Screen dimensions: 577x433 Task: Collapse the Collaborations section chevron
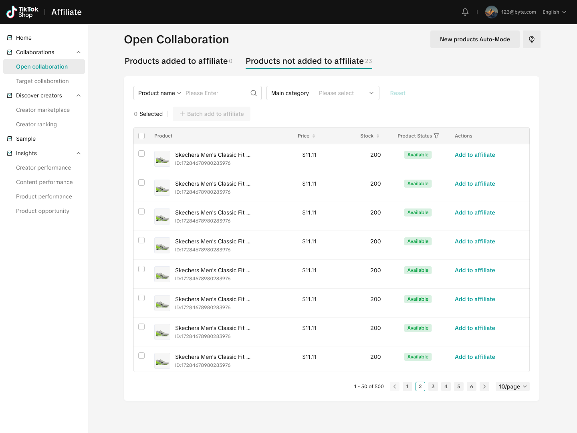(x=79, y=52)
